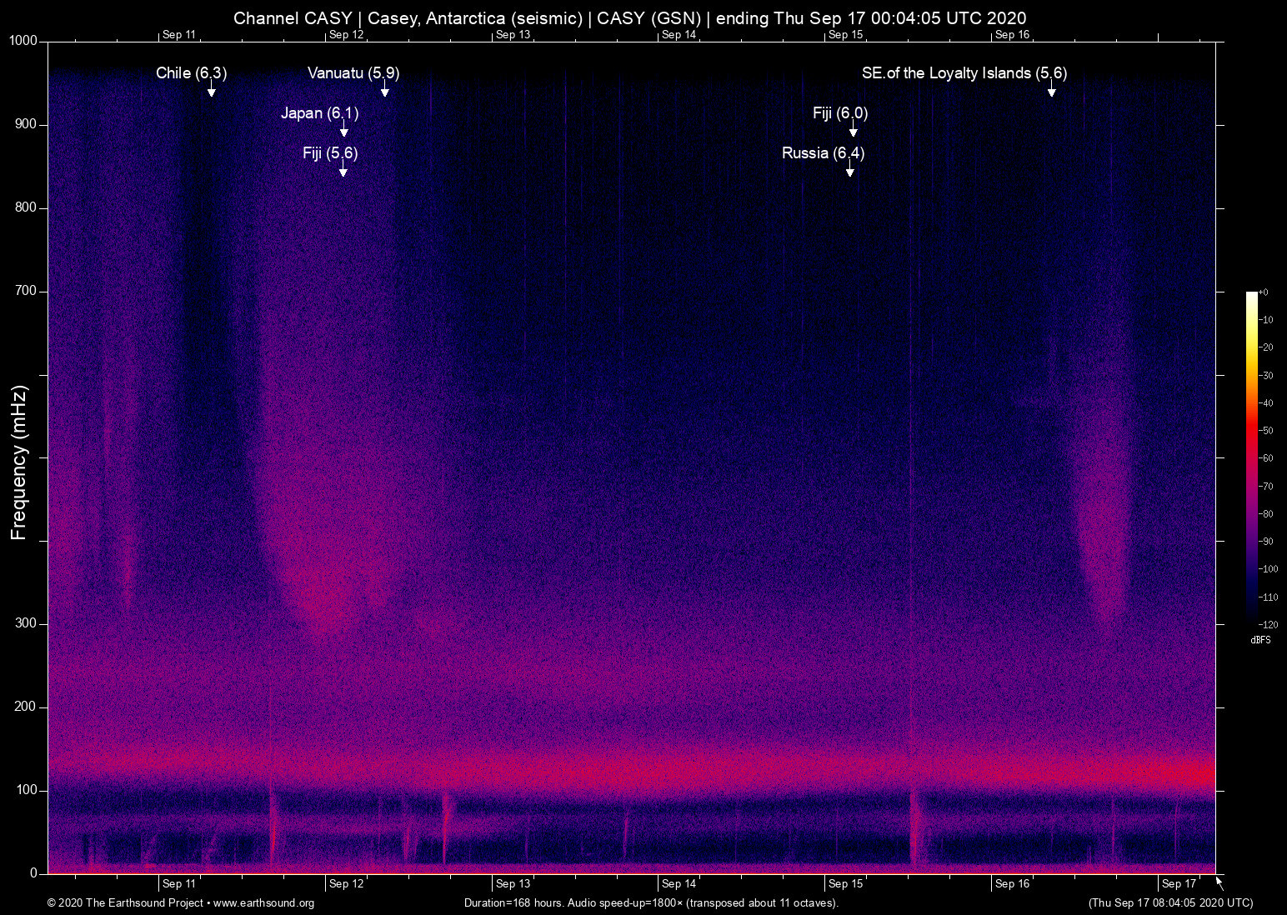
Task: Select the Sep 11 top axis label
Action: tap(180, 35)
